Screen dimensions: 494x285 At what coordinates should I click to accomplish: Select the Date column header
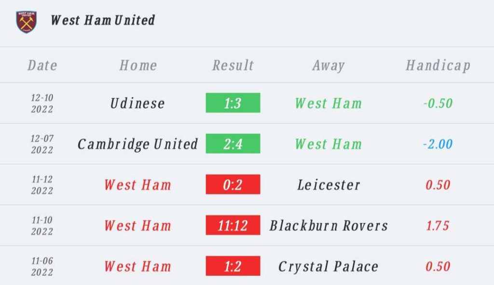coord(42,65)
